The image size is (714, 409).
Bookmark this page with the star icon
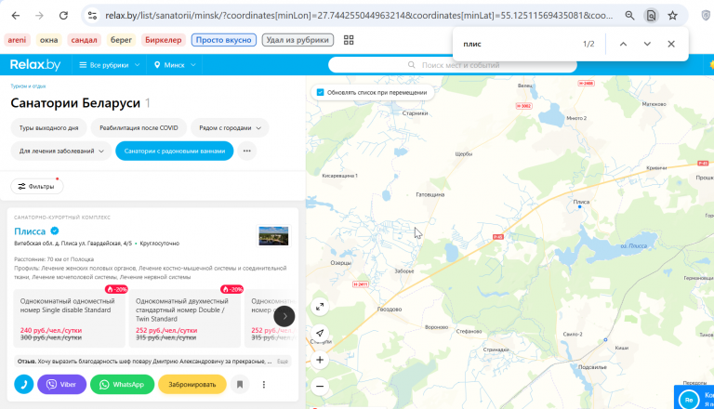point(672,16)
